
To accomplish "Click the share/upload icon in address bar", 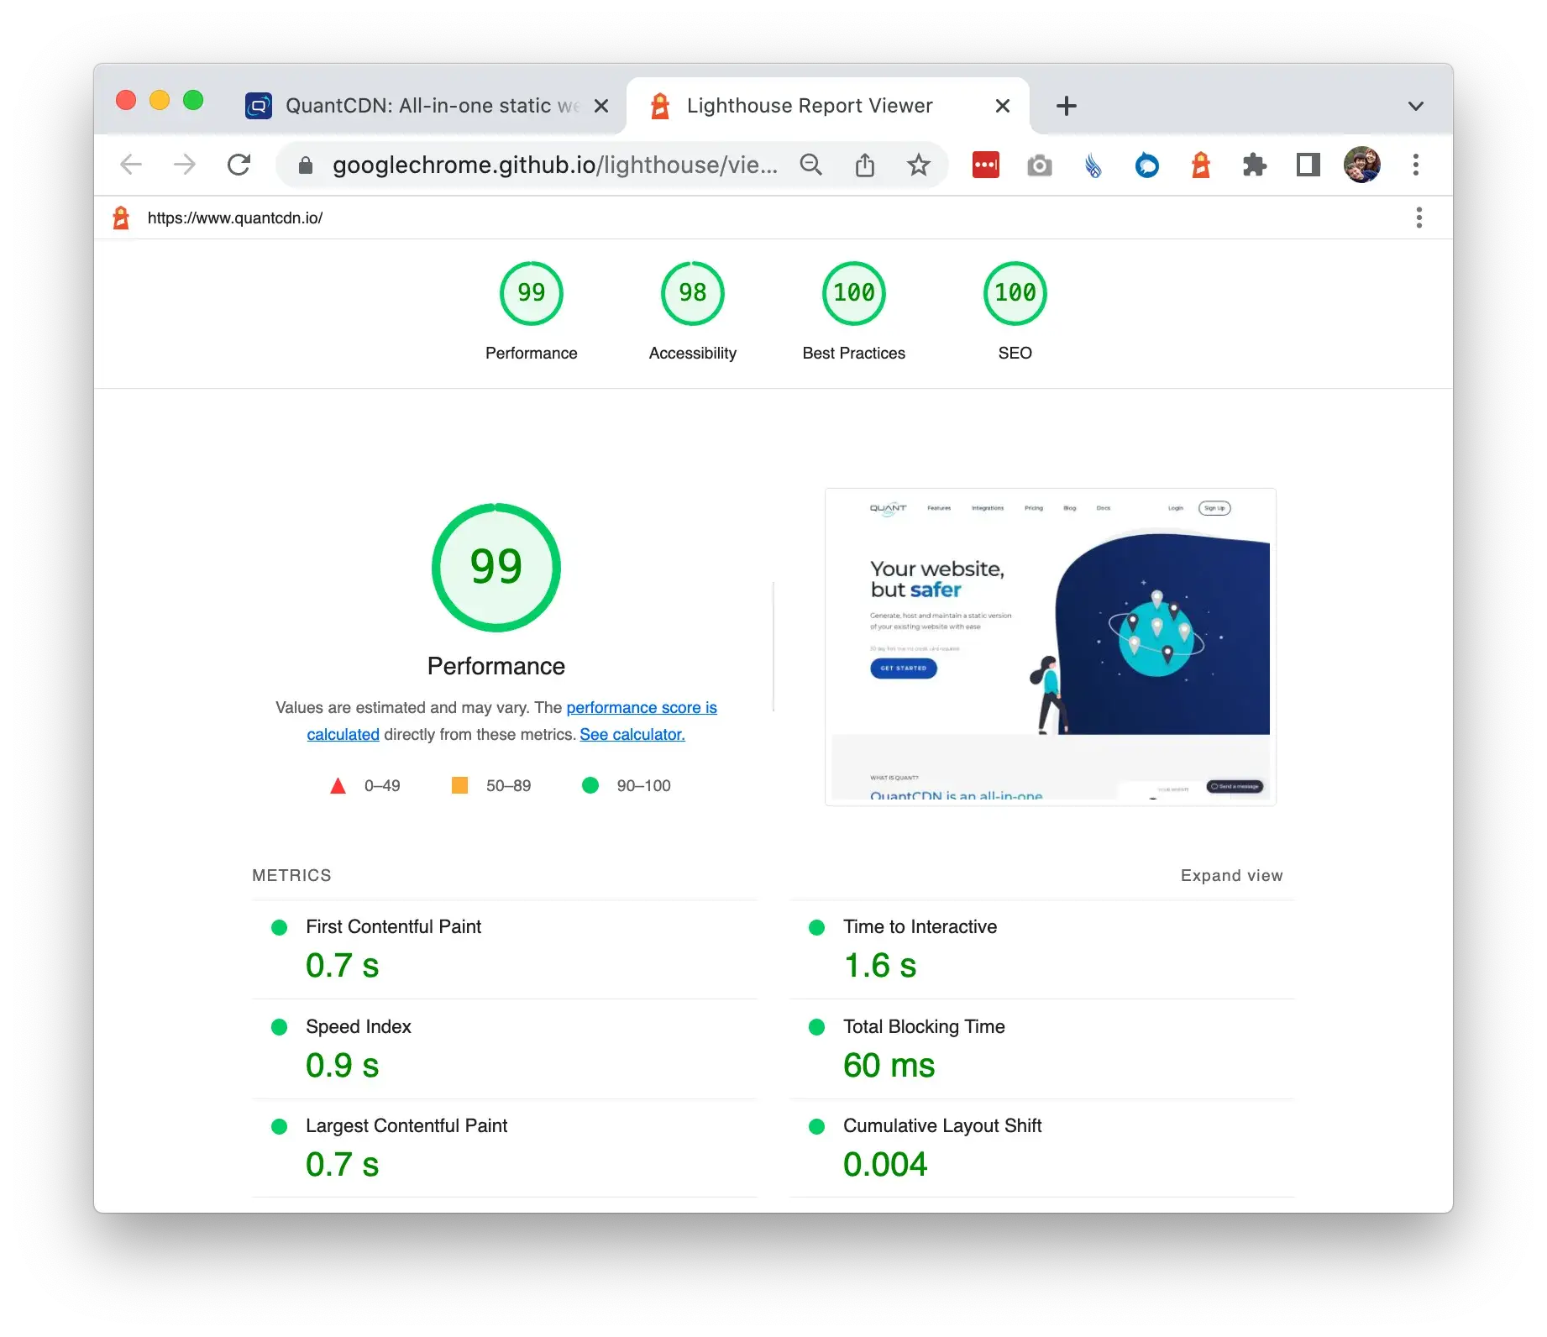I will [865, 165].
